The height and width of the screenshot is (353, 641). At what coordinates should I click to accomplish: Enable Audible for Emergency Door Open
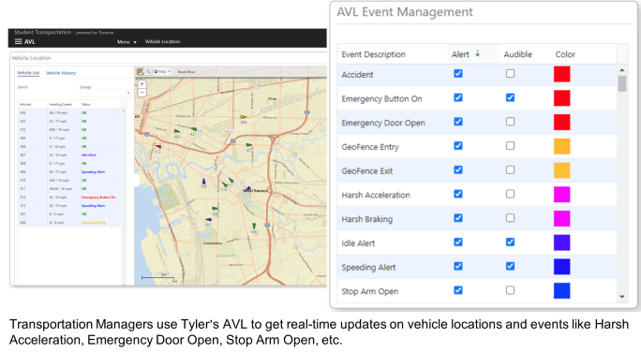510,122
